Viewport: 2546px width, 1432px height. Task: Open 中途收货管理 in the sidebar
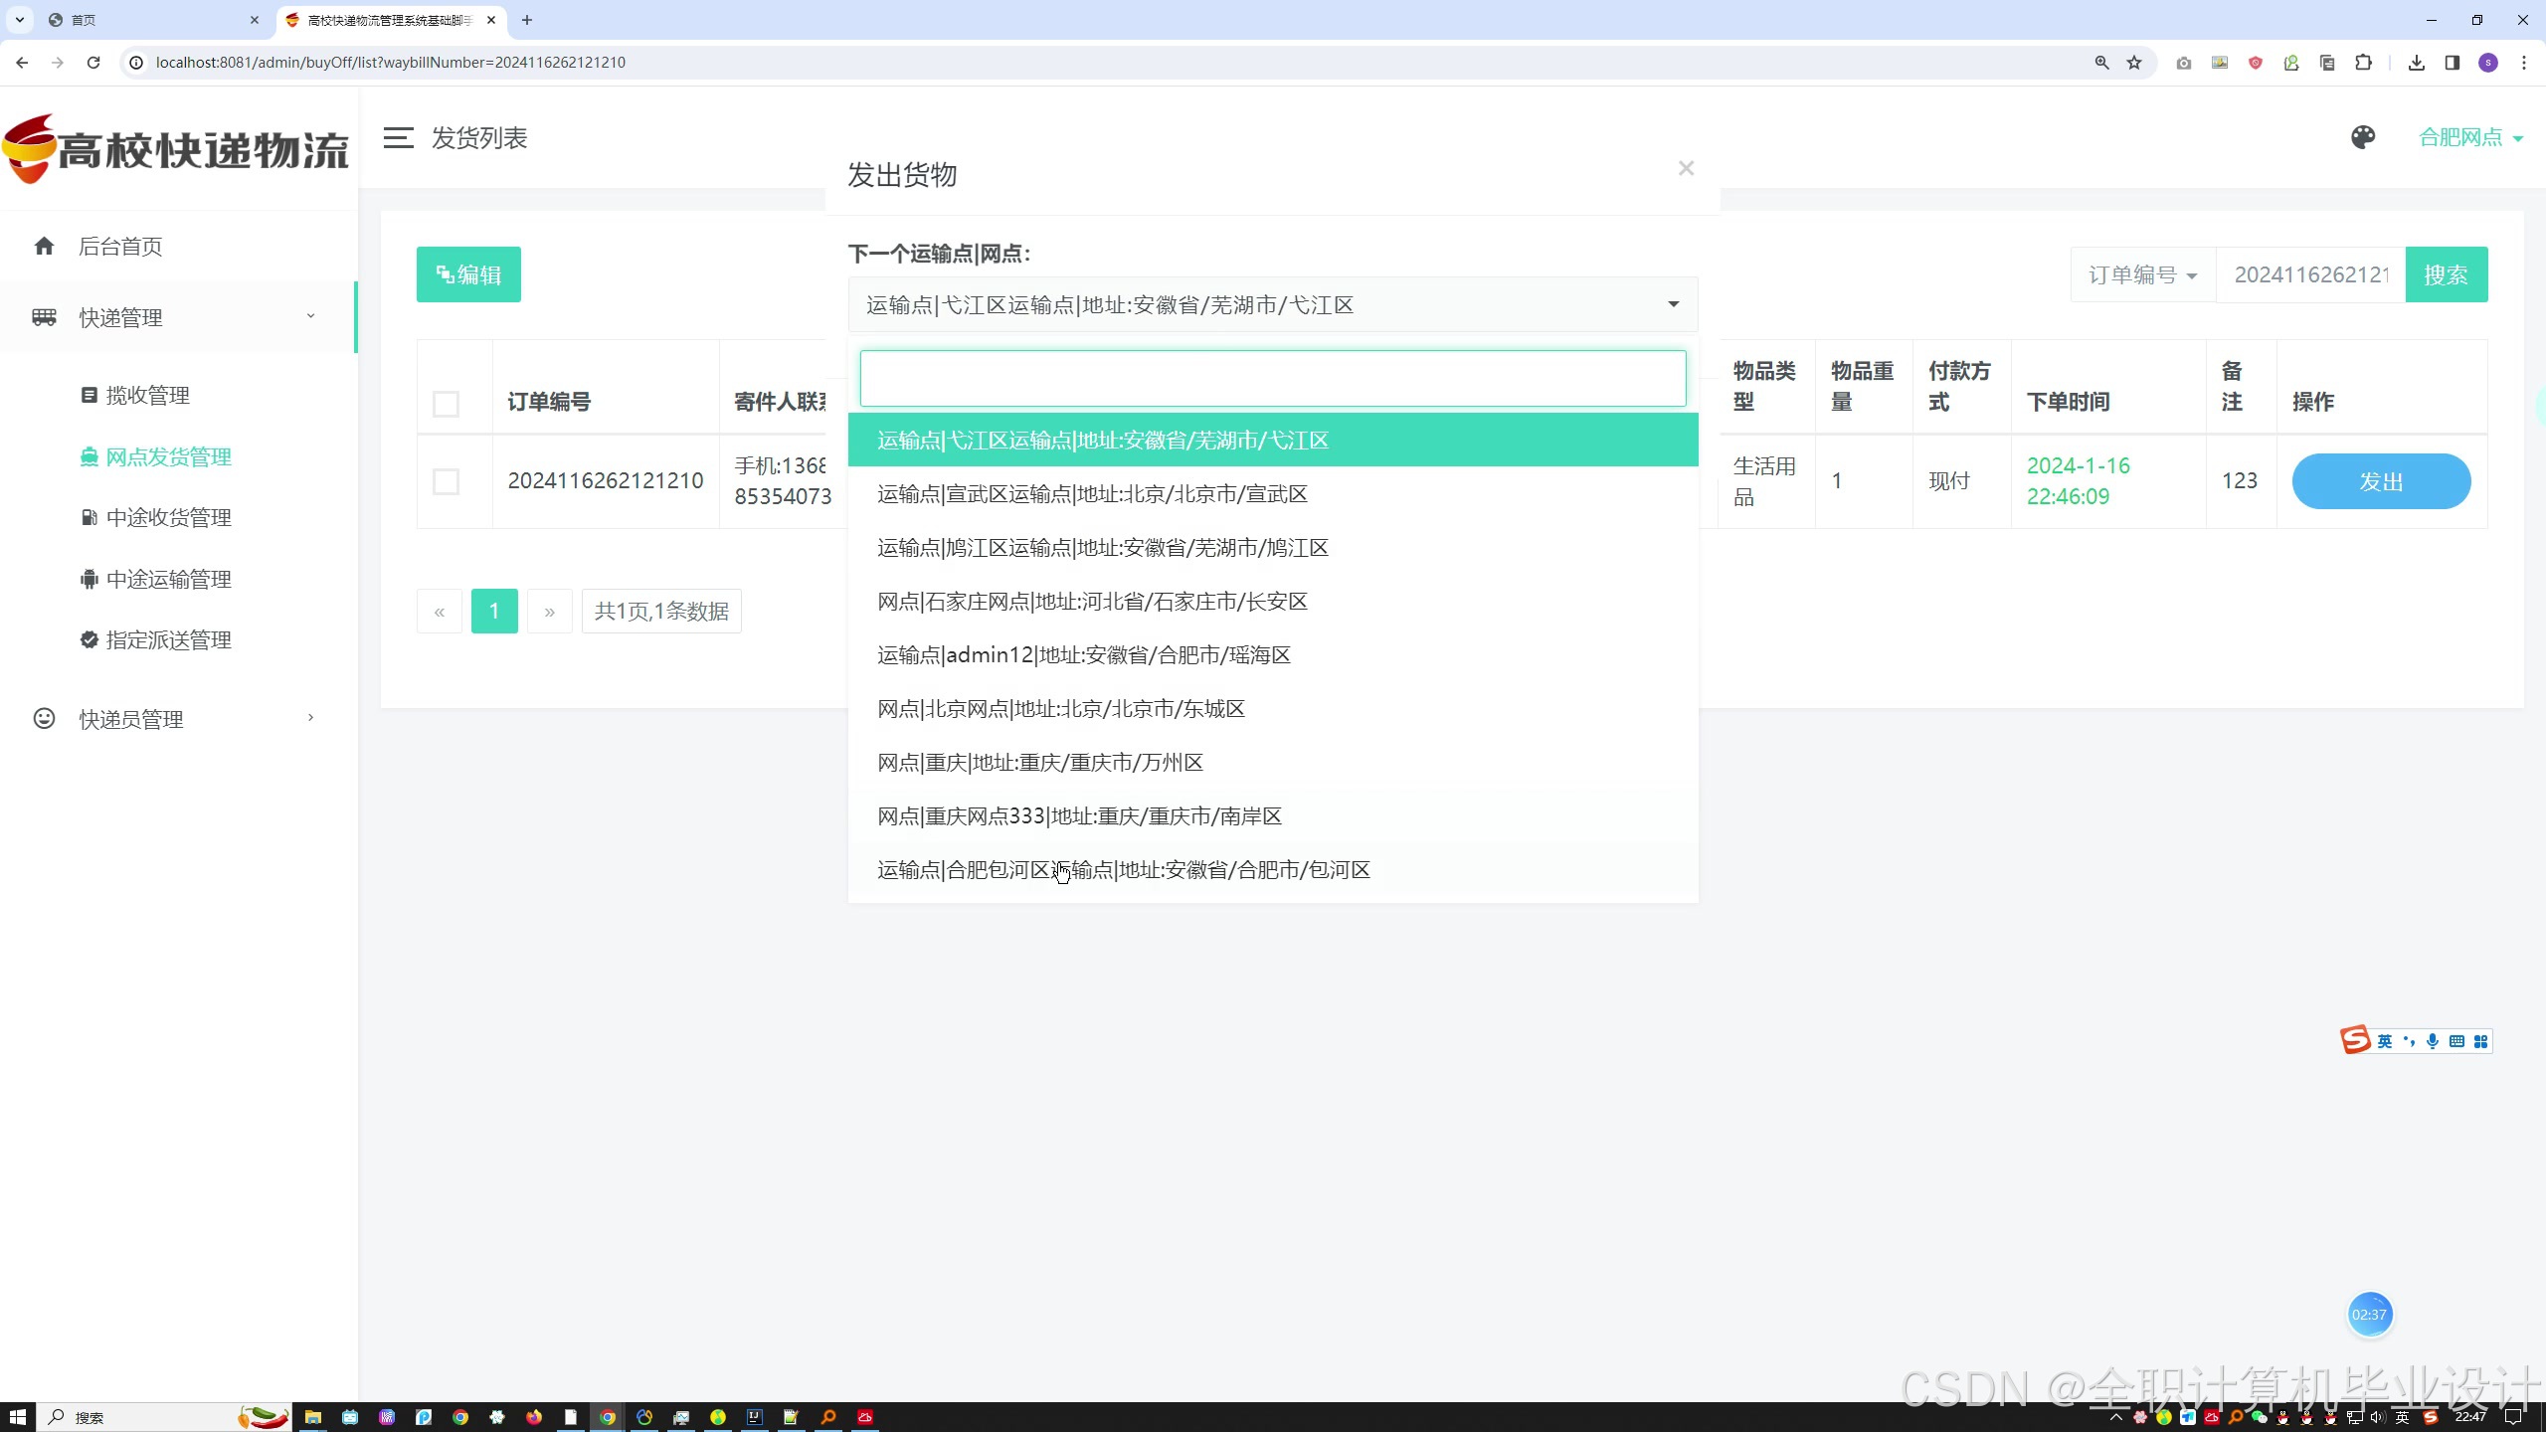pyautogui.click(x=168, y=518)
